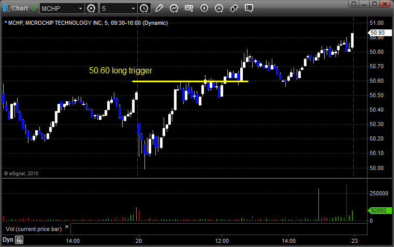Click the 50.00 price axis label
Viewport: 394px width, 247px height.
[x=376, y=168]
